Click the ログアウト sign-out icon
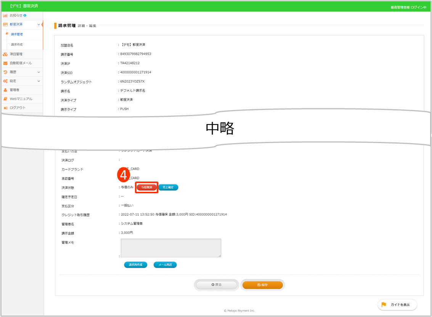 pos(5,108)
